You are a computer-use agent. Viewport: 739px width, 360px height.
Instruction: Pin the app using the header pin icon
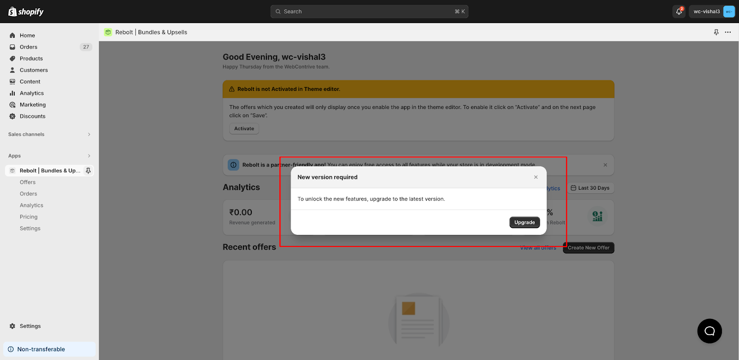click(x=716, y=32)
